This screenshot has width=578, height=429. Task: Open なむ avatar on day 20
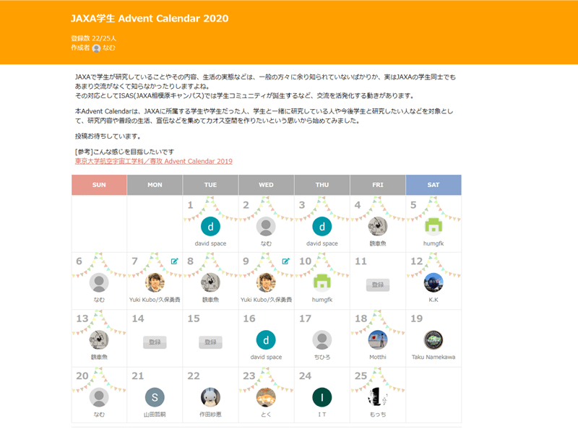99,397
